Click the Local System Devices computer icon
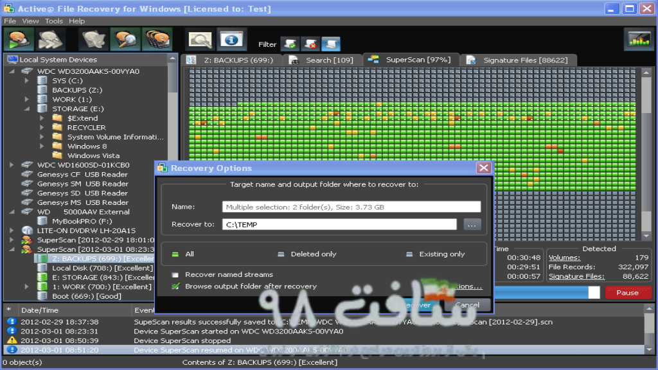Image resolution: width=658 pixels, height=370 pixels. pyautogui.click(x=12, y=60)
